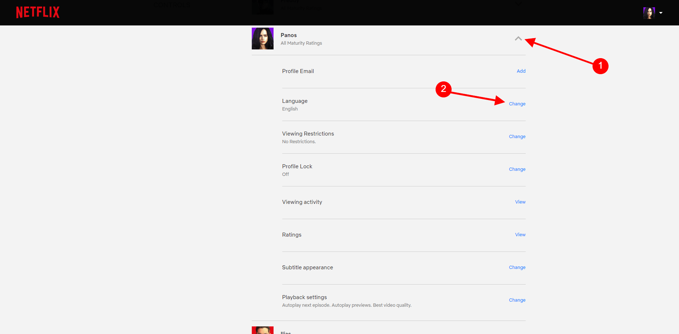Change the Language setting
This screenshot has width=679, height=334.
517,104
